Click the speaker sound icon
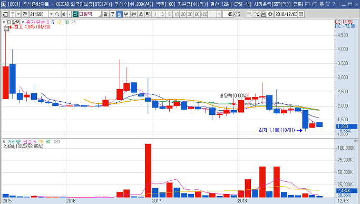This screenshot has width=360, height=204. pos(64,14)
